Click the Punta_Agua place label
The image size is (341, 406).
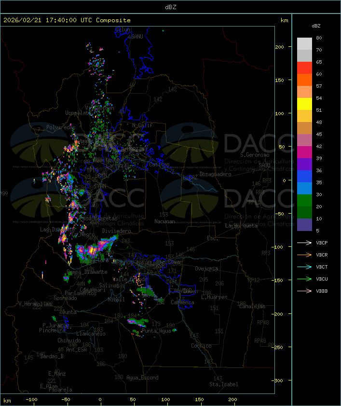[x=156, y=331]
